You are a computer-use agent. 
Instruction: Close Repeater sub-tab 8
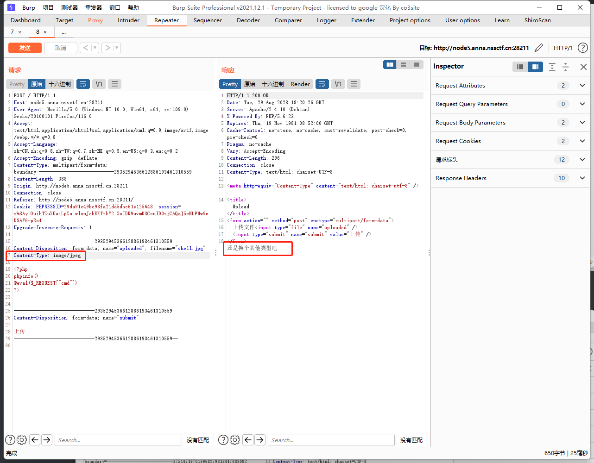(45, 32)
